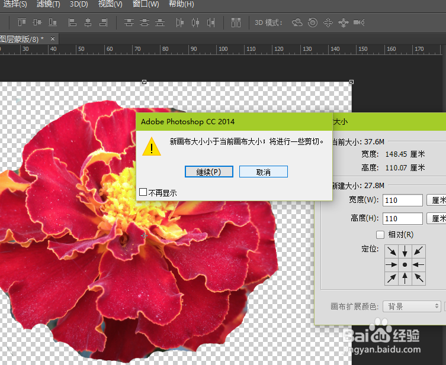Open the 帮助(H) menu

tap(181, 4)
